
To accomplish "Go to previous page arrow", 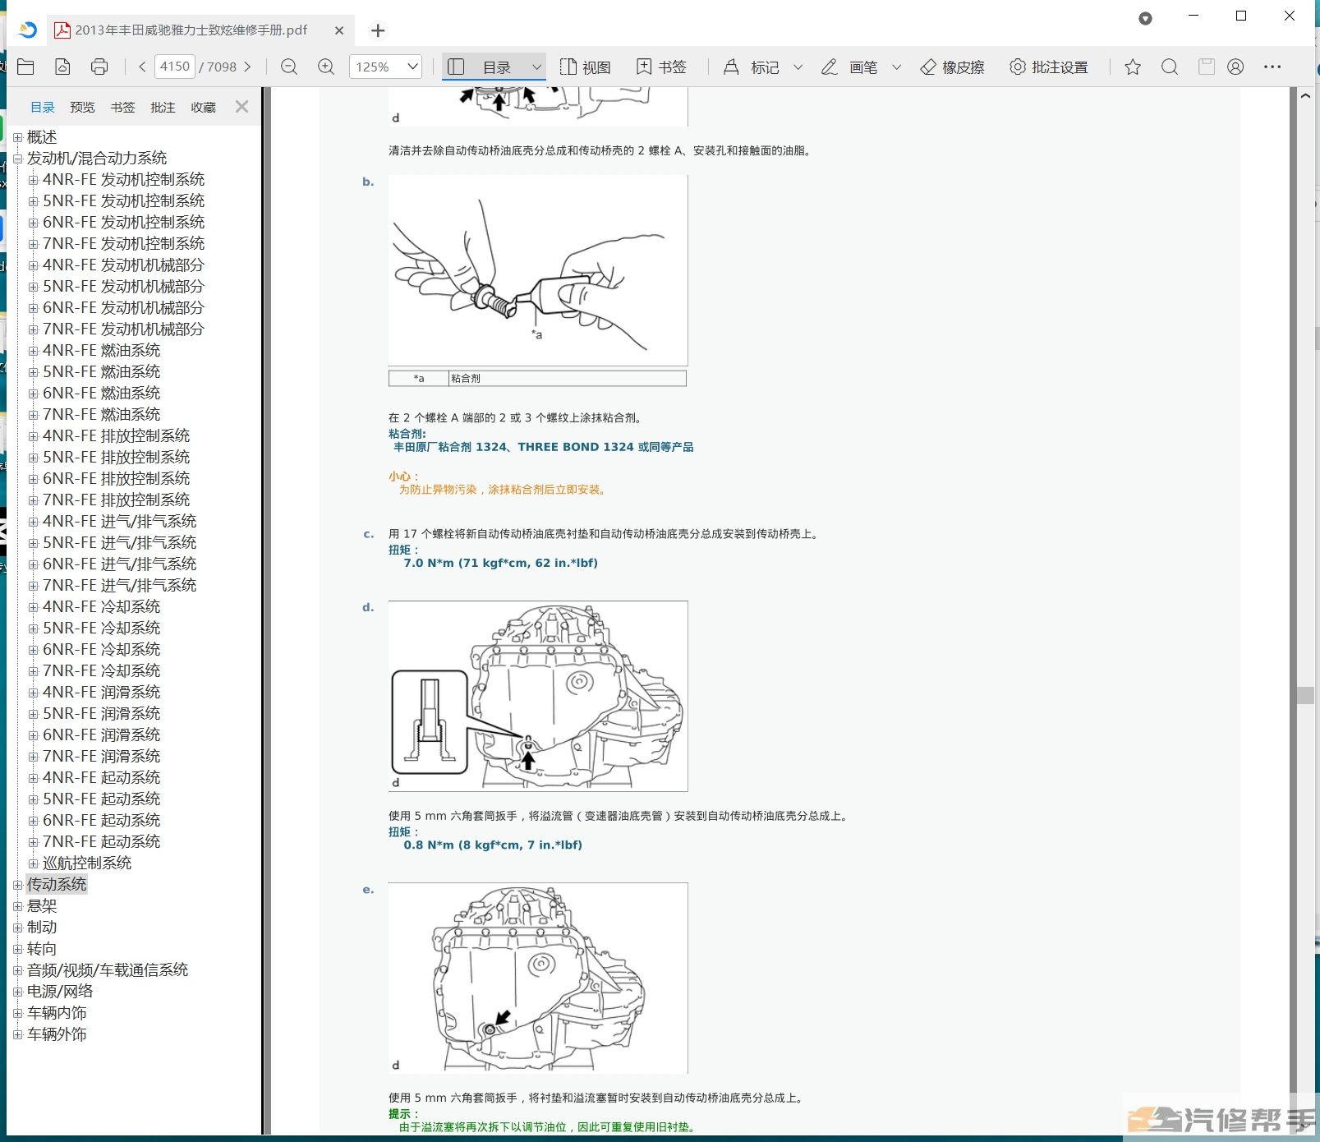I will 142,67.
